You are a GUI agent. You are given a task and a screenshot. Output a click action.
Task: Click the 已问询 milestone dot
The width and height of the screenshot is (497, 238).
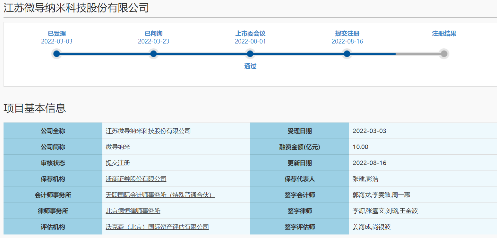153,54
